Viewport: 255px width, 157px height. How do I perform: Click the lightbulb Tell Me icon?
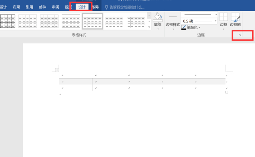click(x=107, y=7)
